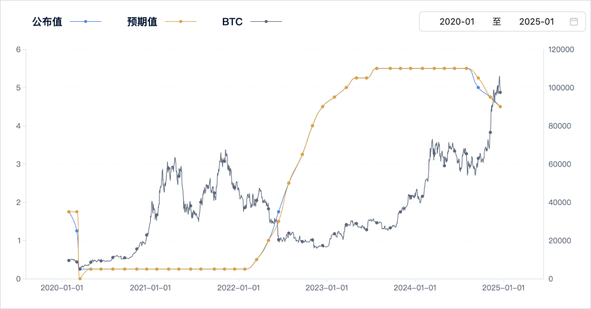Select the last BTC data point near 100000
591x309 pixels.
pyautogui.click(x=501, y=92)
